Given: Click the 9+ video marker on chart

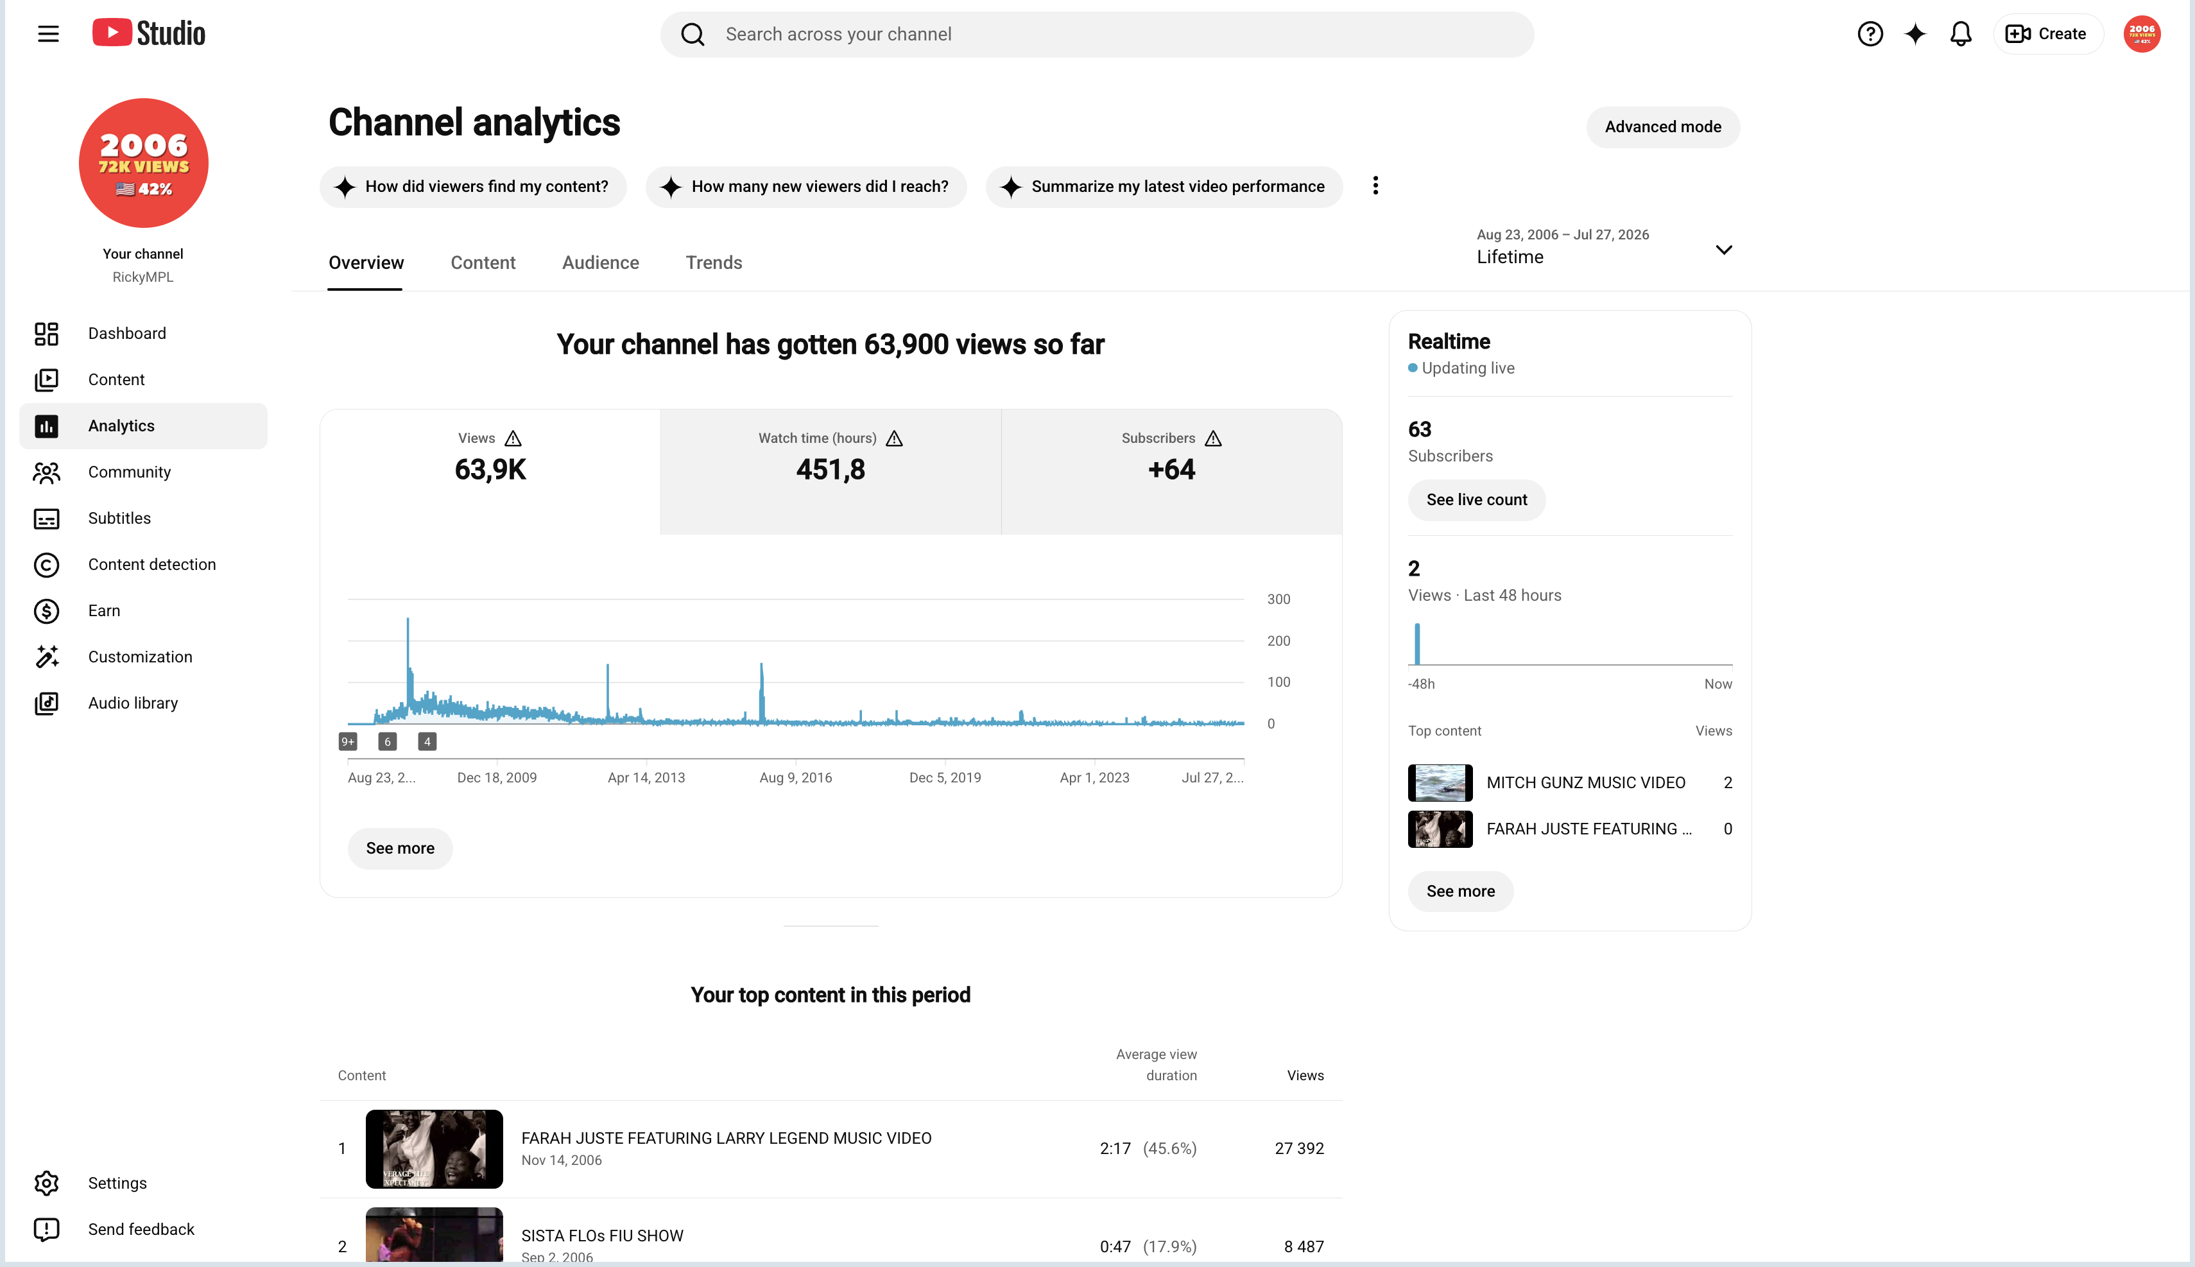Looking at the screenshot, I should 348,741.
